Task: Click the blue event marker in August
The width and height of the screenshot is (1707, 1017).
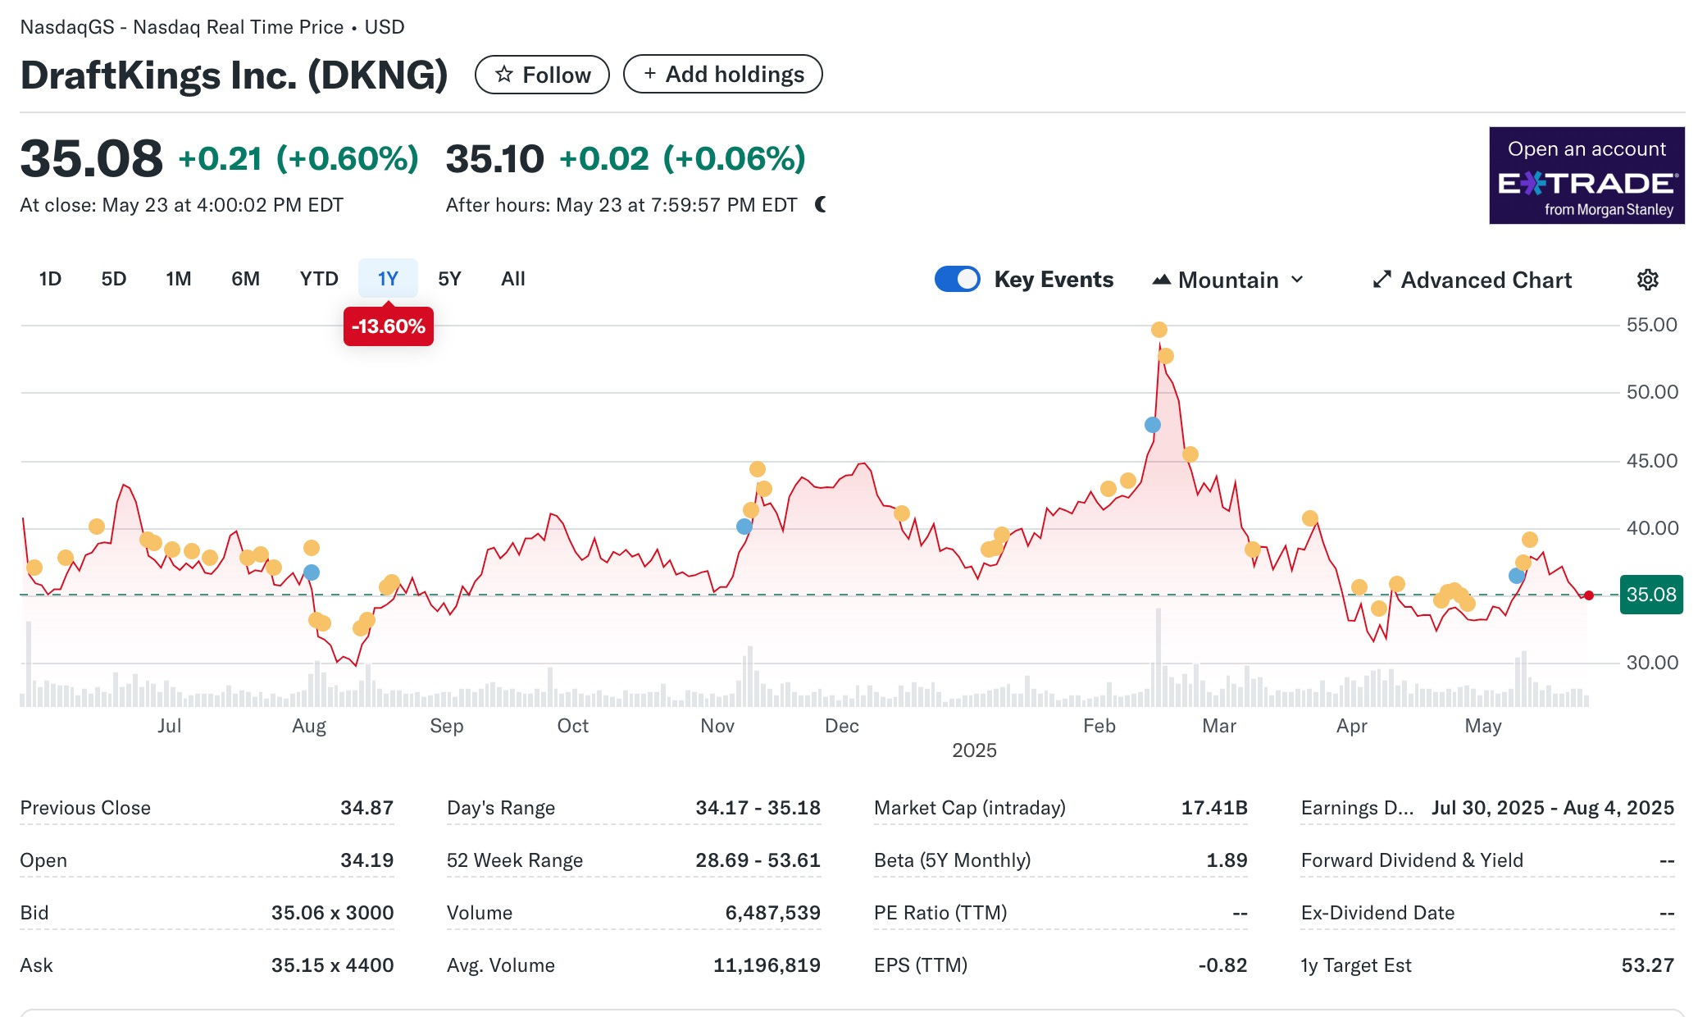Action: (312, 572)
